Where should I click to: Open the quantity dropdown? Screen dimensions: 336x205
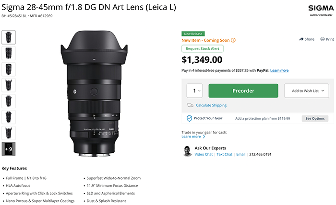click(194, 91)
